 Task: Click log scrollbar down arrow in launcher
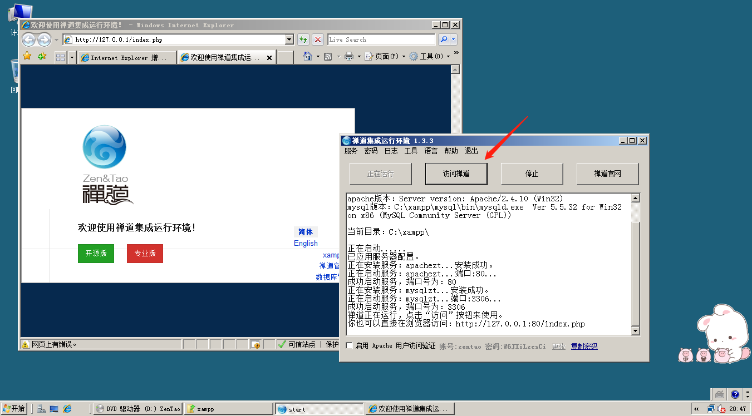(636, 331)
